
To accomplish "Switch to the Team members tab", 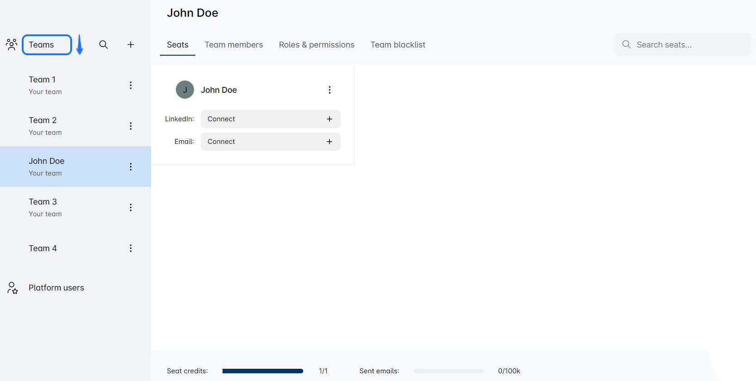I will tap(233, 45).
